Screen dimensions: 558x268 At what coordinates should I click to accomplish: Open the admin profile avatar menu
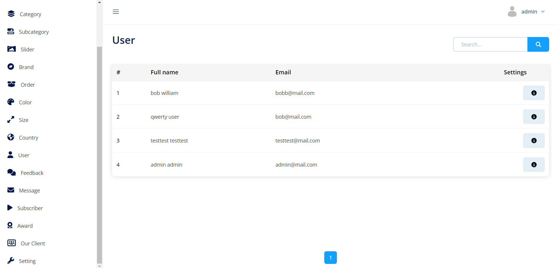point(512,12)
